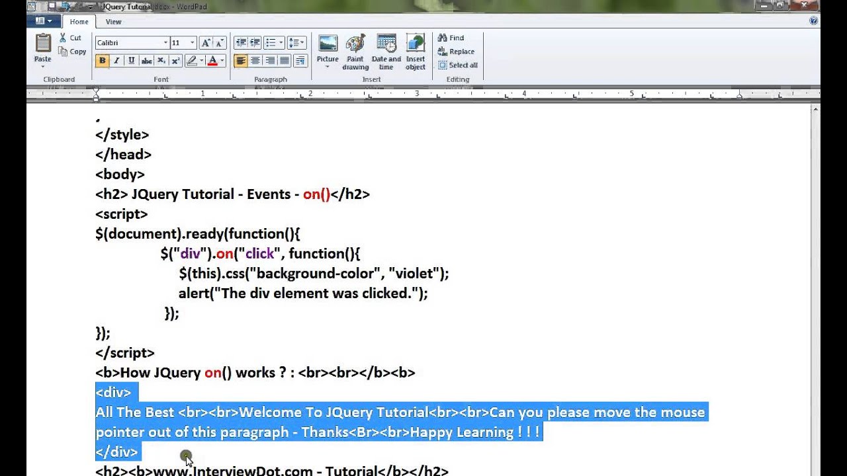
Task: Copy the selected text
Action: click(x=72, y=52)
